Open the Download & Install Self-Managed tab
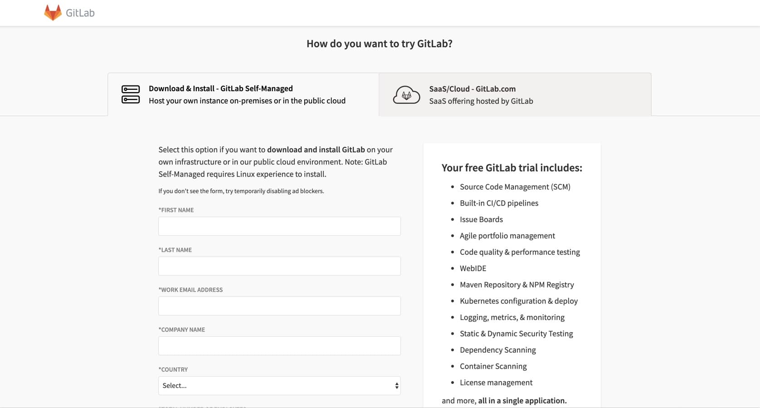Image resolution: width=760 pixels, height=408 pixels. point(244,94)
